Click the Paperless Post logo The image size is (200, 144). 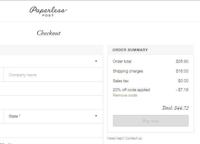pos(48,11)
